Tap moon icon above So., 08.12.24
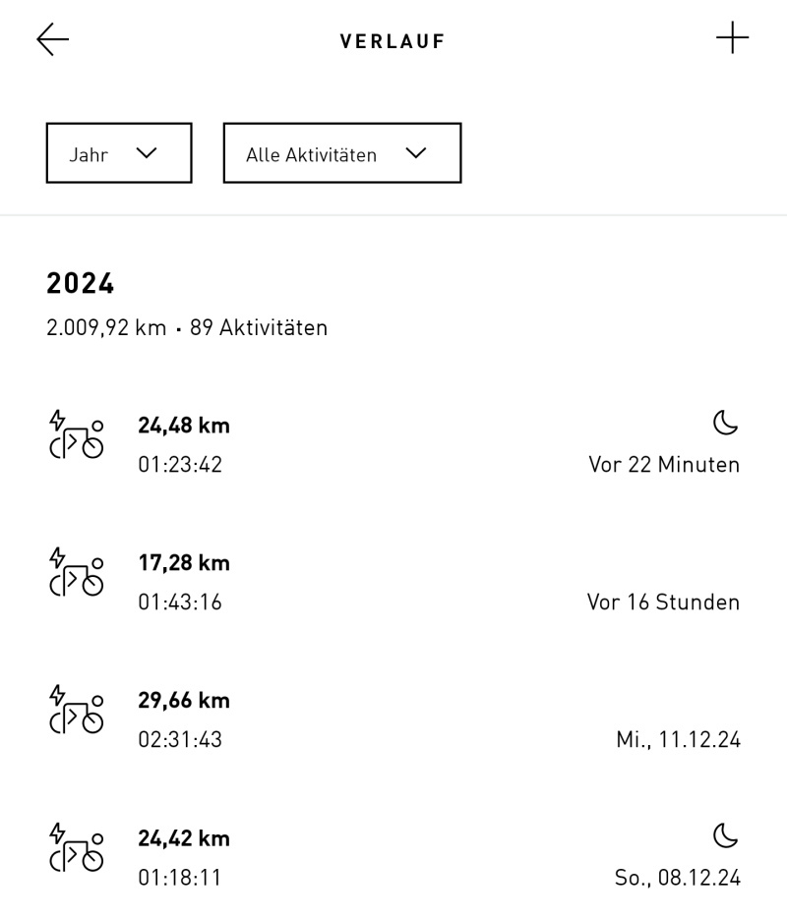787x918 pixels. [x=725, y=836]
